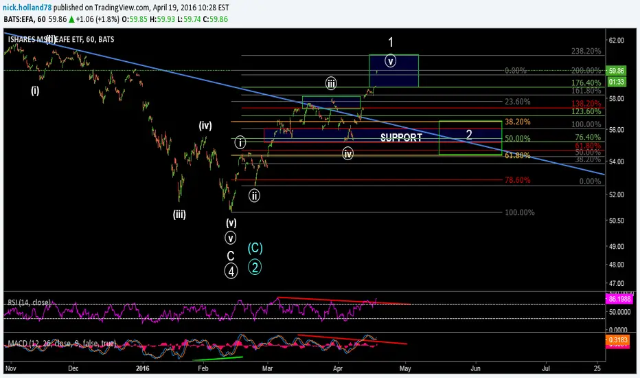Click the cyan circled 2 label
This screenshot has height=378, width=640.
255,267
